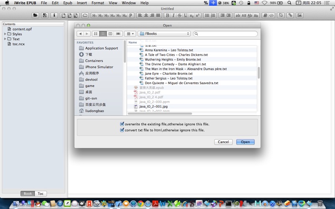Apply Heading 2 with the H2 icon
This screenshot has width=335, height=209.
pyautogui.click(x=100, y=15)
